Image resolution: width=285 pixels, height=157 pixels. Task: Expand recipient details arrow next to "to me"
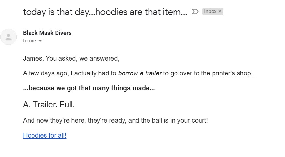pos(40,41)
